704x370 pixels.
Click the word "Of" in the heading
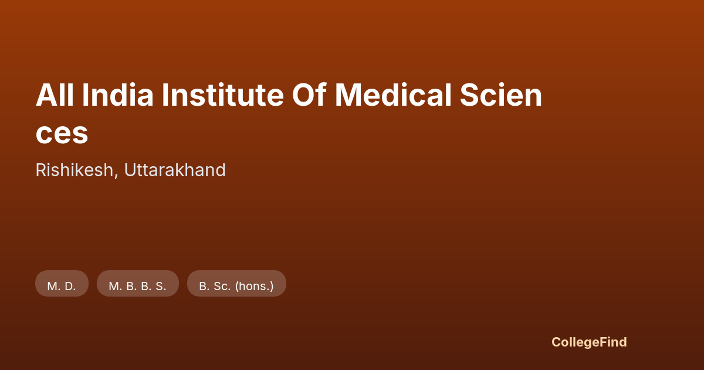[x=309, y=95]
